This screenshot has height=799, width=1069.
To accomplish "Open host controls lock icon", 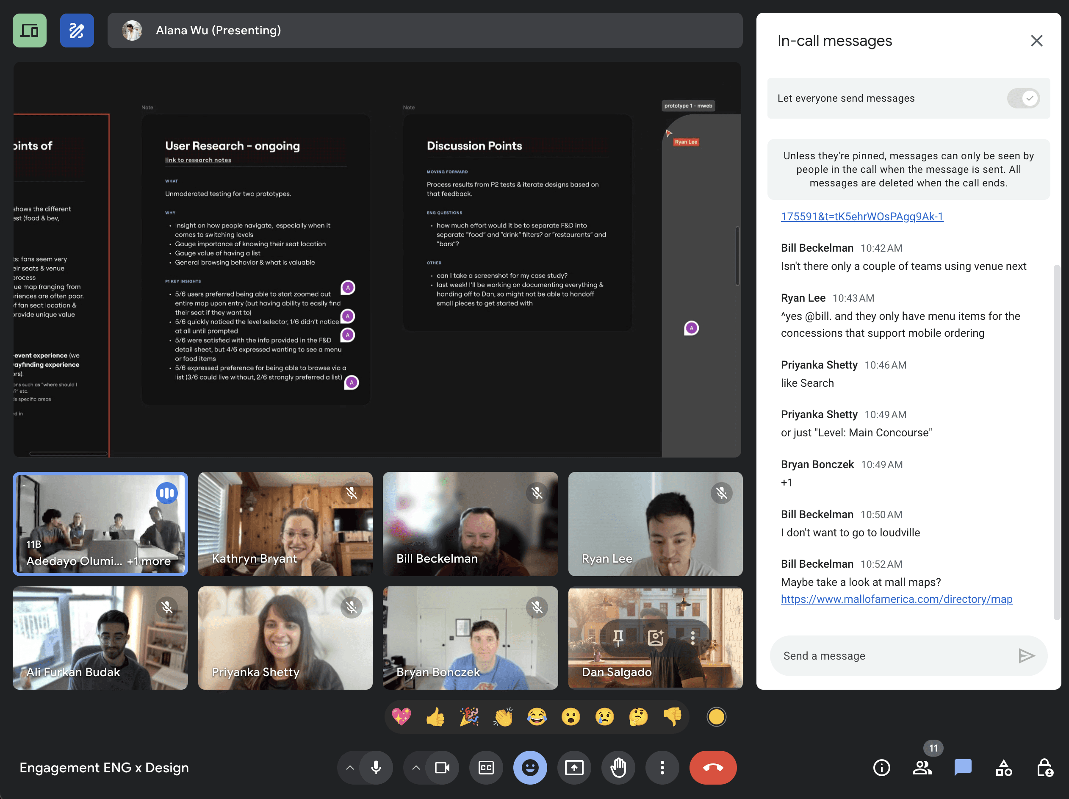I will coord(1044,767).
